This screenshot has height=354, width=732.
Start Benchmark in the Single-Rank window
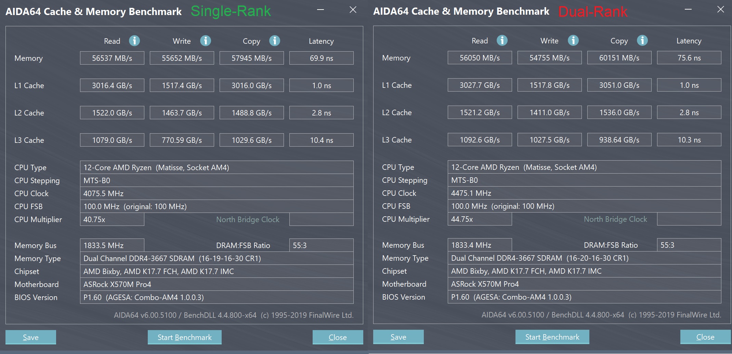(185, 337)
